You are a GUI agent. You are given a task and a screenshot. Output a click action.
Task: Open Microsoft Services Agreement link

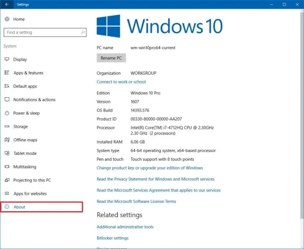158,190
